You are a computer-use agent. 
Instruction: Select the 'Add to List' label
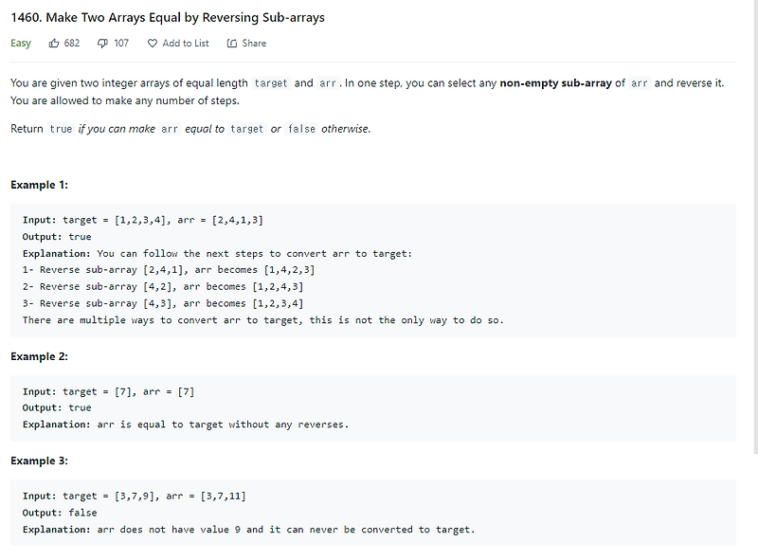pyautogui.click(x=187, y=43)
